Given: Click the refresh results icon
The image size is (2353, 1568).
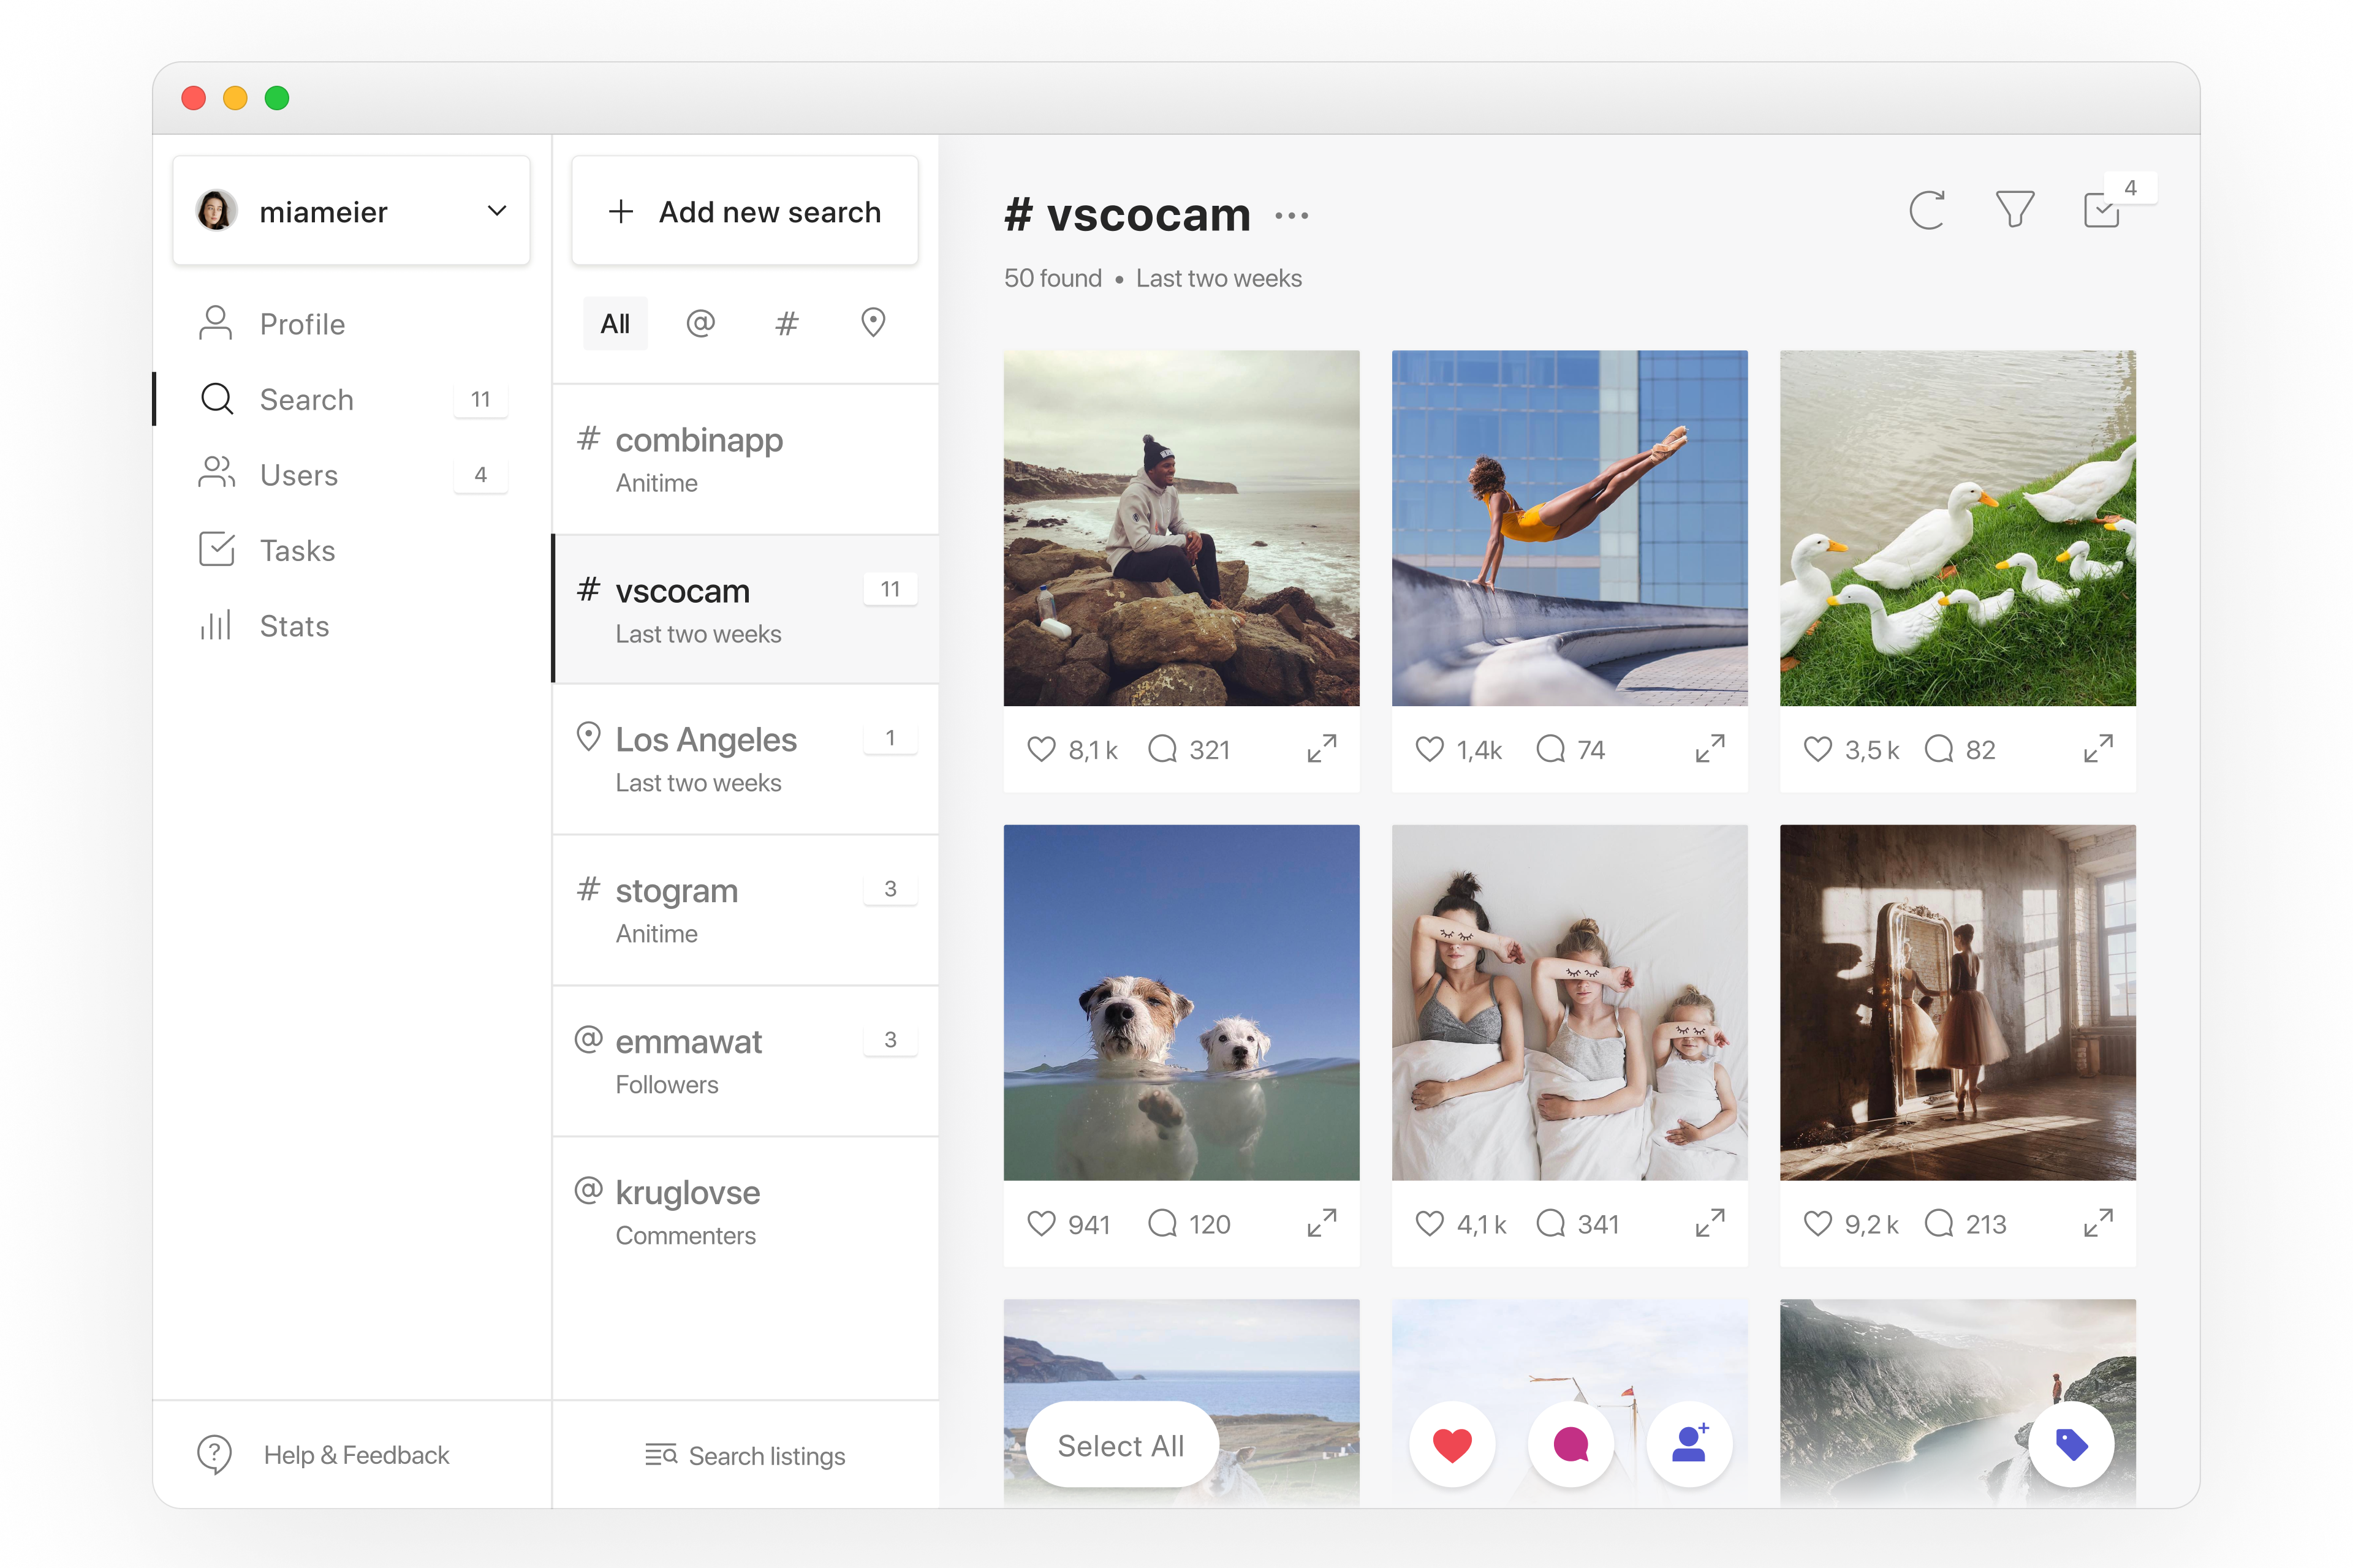Looking at the screenshot, I should (1927, 210).
